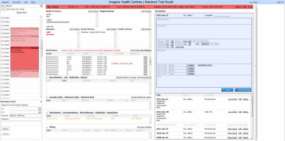285x141 pixels.
Task: Open the provider dropdown Chu, Allison
Action: tap(41, 6)
